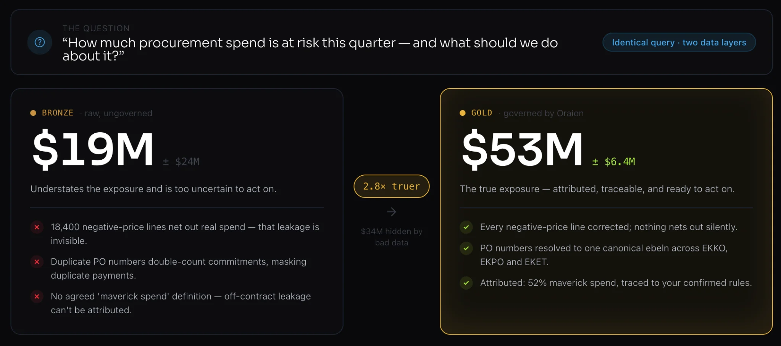Click green check beside negative-price line corrected
The image size is (781, 346).
tap(466, 227)
